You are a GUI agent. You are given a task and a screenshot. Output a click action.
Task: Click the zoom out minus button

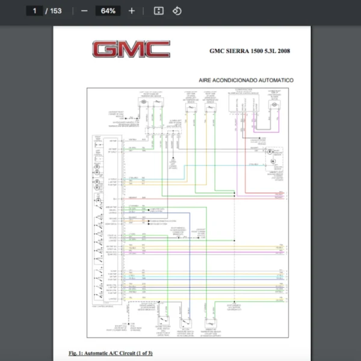tap(84, 11)
